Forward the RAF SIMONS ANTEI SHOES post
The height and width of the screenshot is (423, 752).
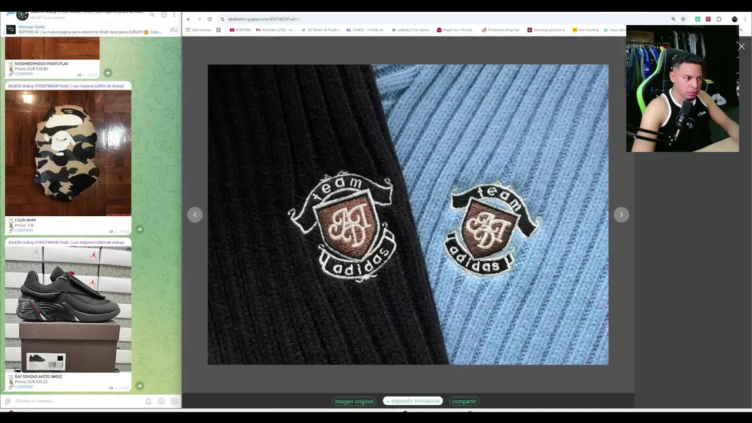(139, 386)
